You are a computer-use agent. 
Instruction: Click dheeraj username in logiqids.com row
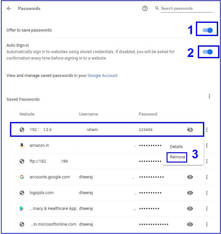pos(86,193)
